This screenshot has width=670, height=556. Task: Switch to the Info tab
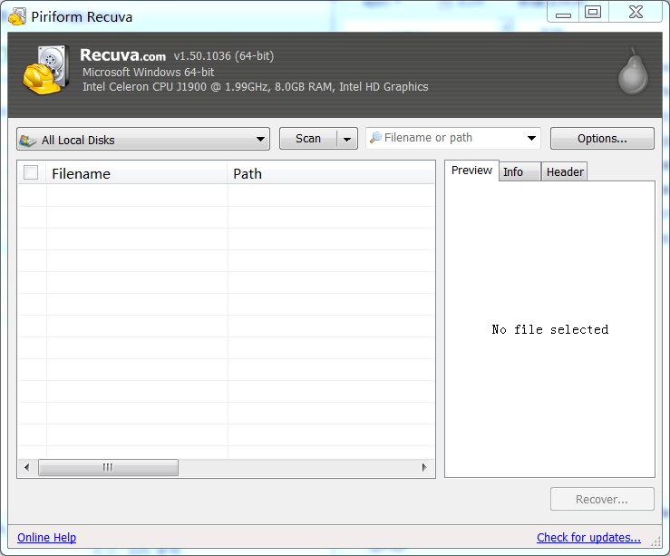[x=513, y=172]
